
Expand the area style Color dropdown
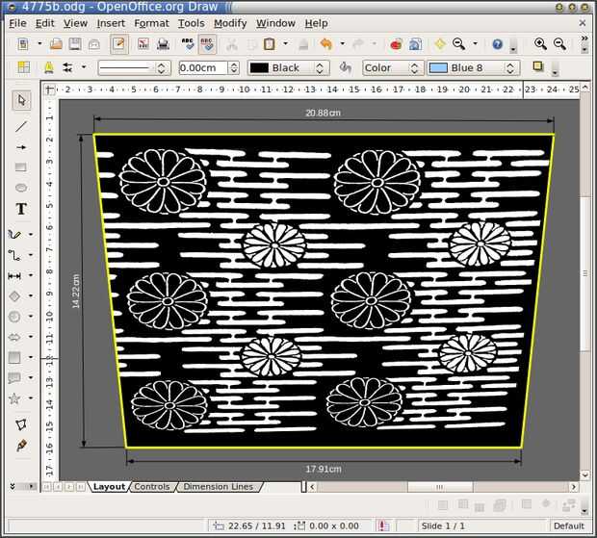coord(393,68)
